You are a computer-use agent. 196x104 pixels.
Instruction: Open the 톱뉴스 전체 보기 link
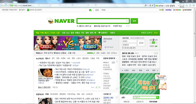(x=44, y=87)
